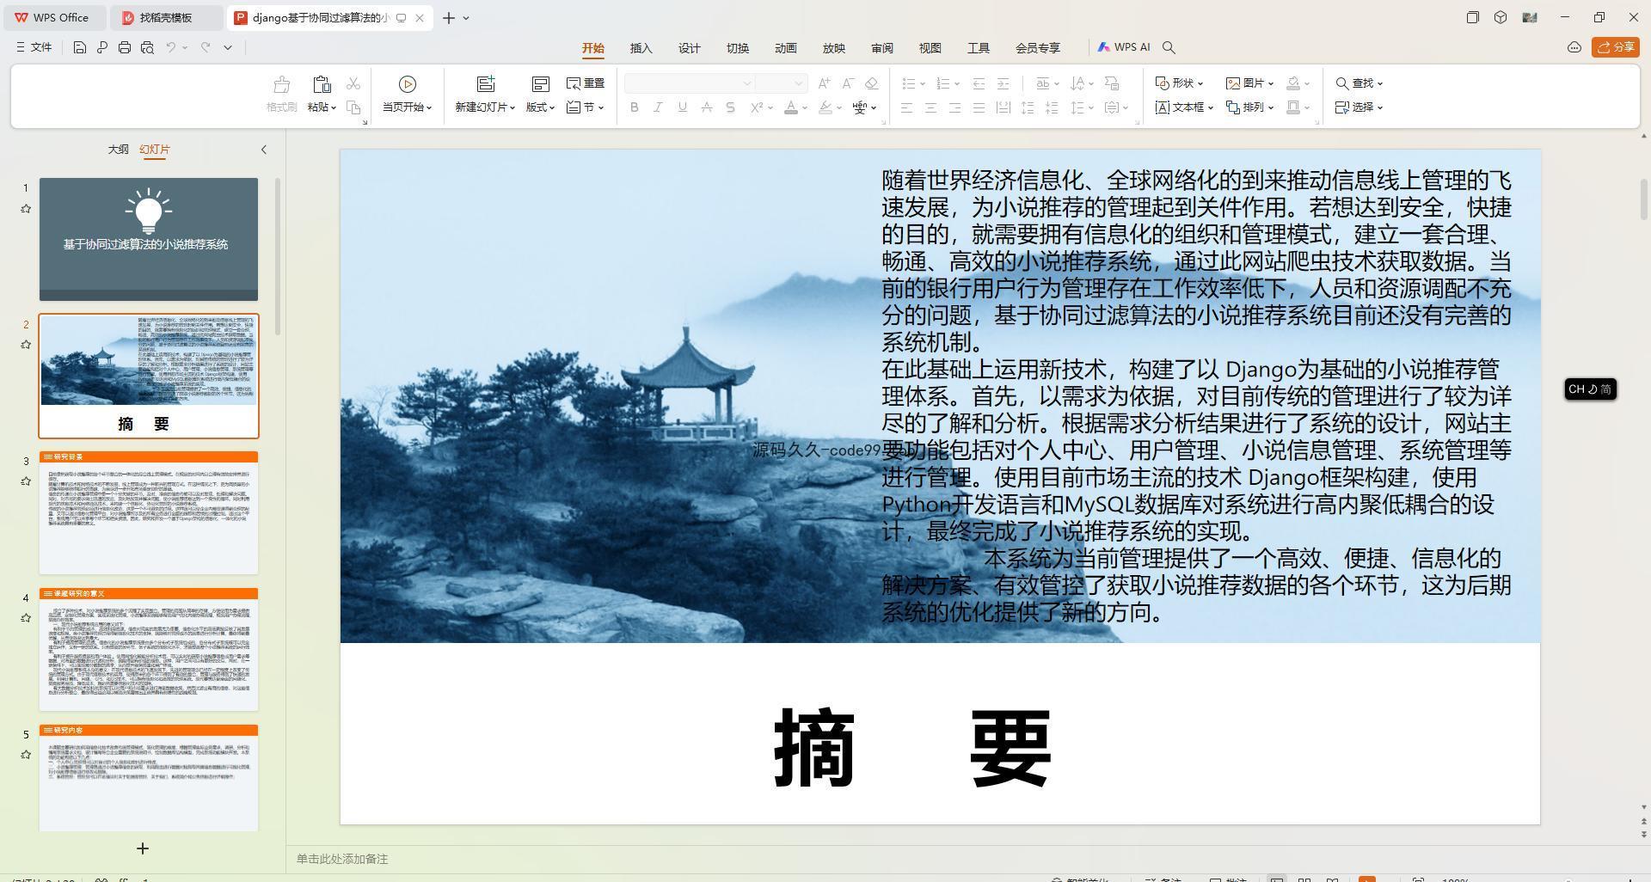Switch to Outline (大纲) pane tab
1651x882 pixels.
click(x=118, y=149)
